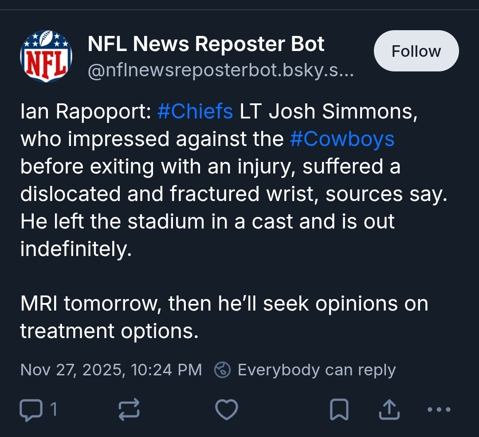The height and width of the screenshot is (437, 479).
Task: Follow NFL News Reposter Bot
Action: (x=416, y=51)
